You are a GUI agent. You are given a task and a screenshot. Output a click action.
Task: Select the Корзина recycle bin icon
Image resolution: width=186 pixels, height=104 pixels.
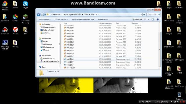pos(179,96)
